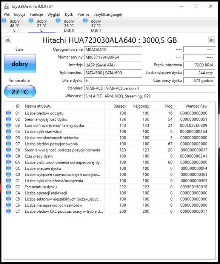The image size is (220, 264).
Task: Click the status orb for attribute 07
Action: (8, 144)
